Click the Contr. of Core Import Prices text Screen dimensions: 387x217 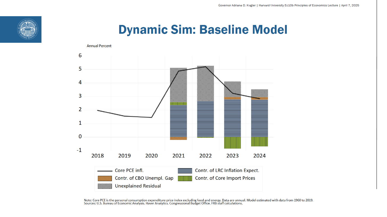pos(225,178)
